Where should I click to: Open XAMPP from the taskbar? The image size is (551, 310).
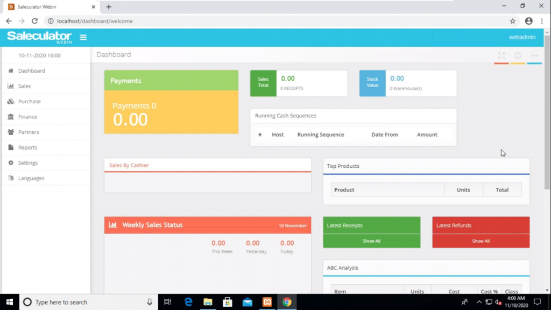point(267,302)
